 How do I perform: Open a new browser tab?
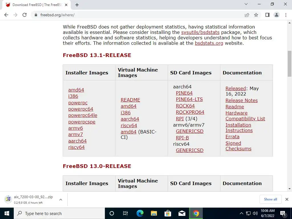(77, 5)
